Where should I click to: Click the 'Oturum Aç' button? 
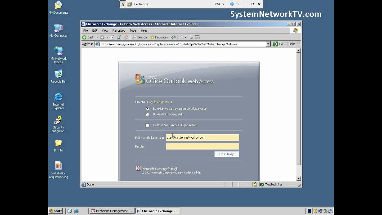(x=227, y=154)
